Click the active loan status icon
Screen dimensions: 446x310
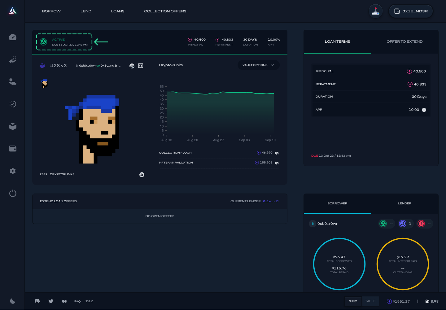(44, 42)
